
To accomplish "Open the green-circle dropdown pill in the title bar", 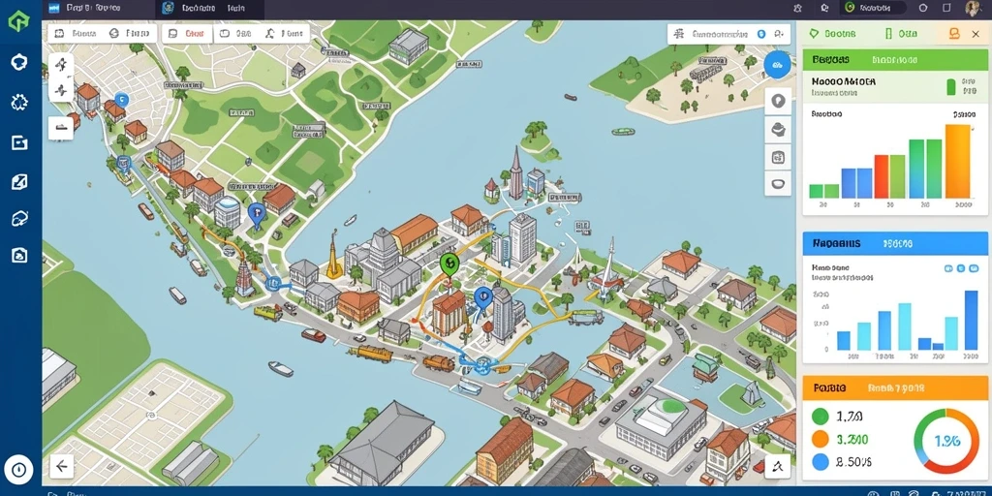I will click(x=873, y=8).
